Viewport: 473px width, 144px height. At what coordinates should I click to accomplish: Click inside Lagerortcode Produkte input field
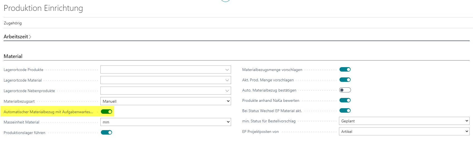(x=162, y=70)
